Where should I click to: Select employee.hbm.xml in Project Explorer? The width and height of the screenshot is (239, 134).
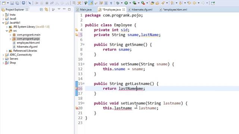28,43
